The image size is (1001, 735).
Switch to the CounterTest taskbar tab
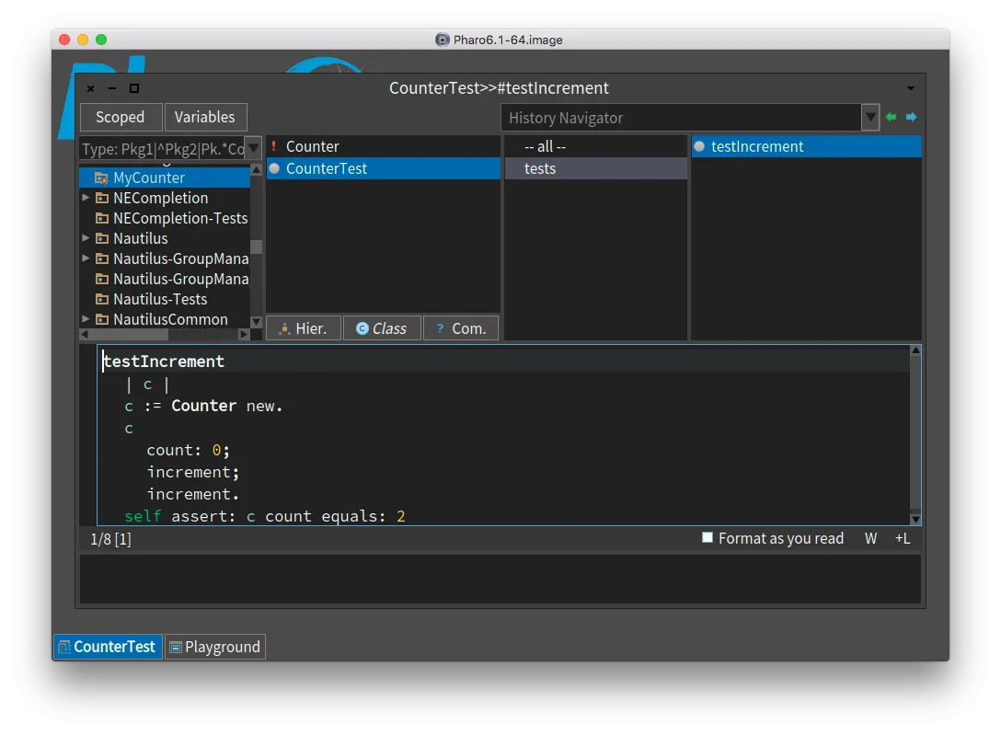pyautogui.click(x=108, y=647)
